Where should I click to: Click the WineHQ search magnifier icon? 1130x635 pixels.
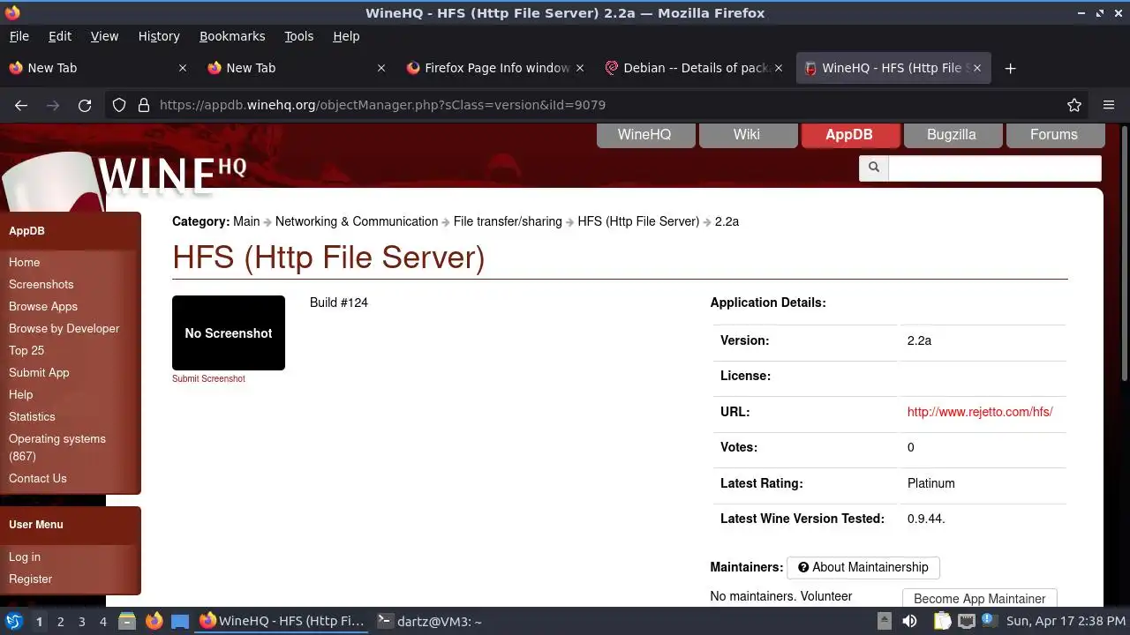(x=874, y=167)
